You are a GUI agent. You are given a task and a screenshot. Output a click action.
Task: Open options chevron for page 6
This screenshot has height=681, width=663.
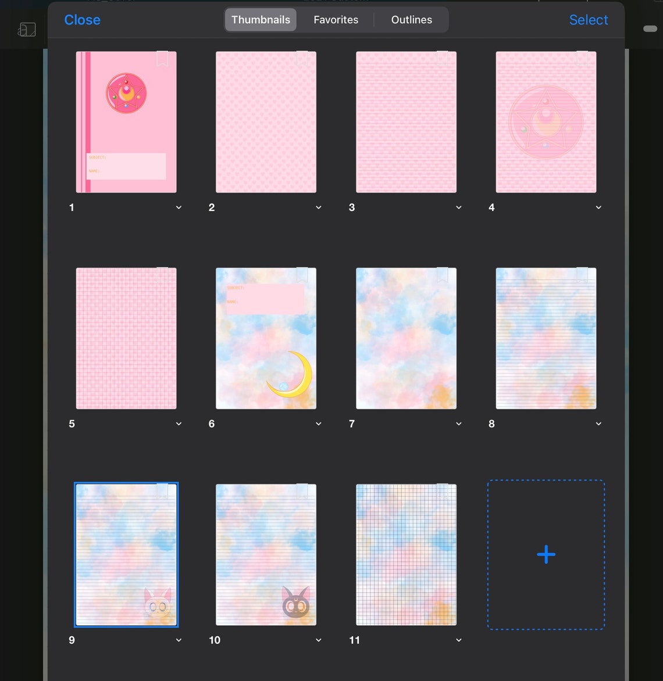319,424
